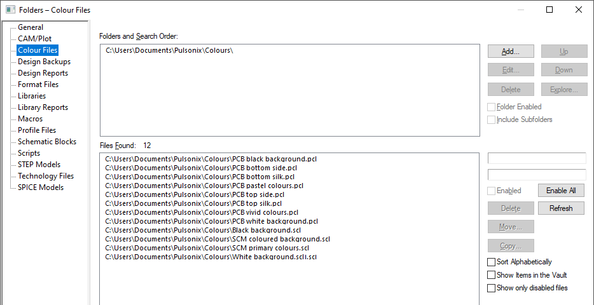Screen dimensions: 594x305
Task: Maximize the Folders dialog window
Action: click(549, 10)
